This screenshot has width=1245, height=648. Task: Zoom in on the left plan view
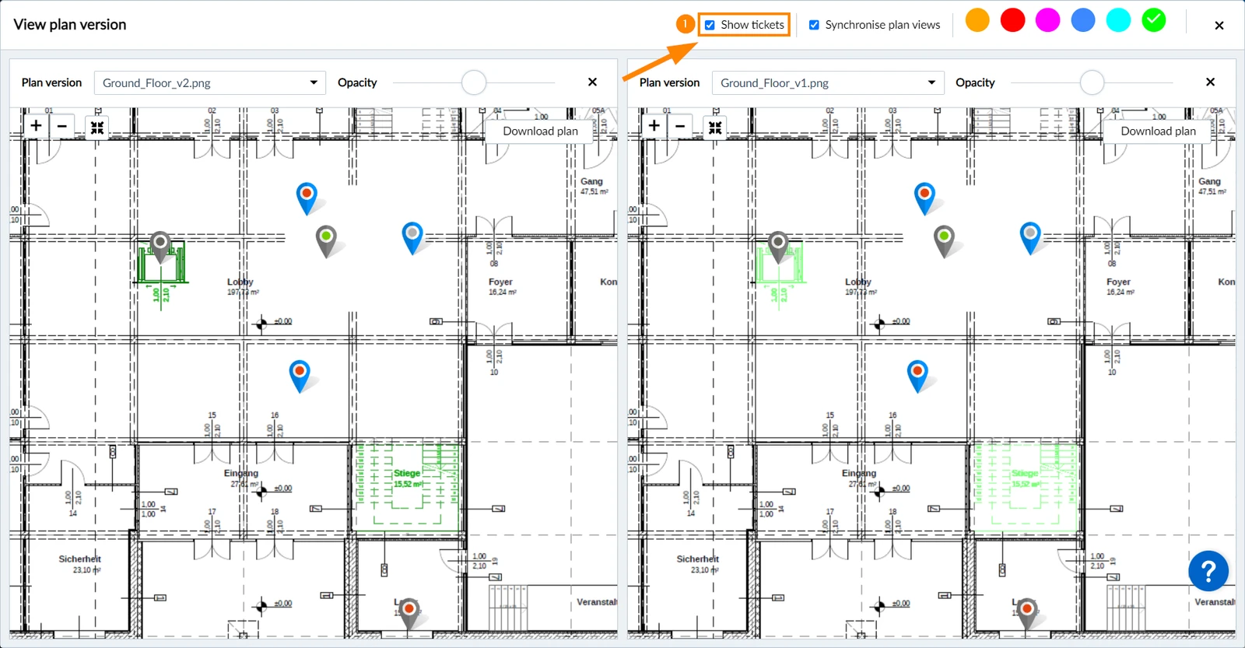click(36, 126)
